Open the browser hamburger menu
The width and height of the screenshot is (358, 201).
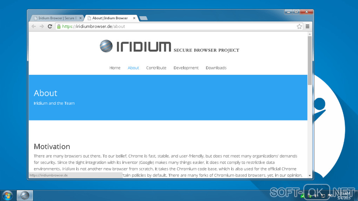307,26
